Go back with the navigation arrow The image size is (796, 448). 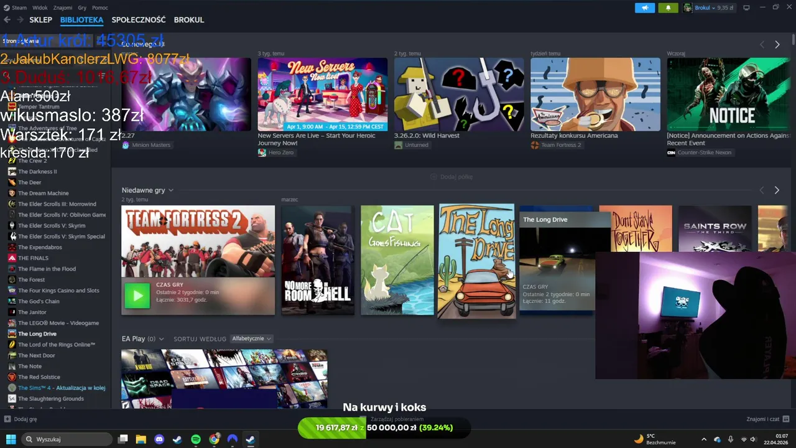point(7,20)
